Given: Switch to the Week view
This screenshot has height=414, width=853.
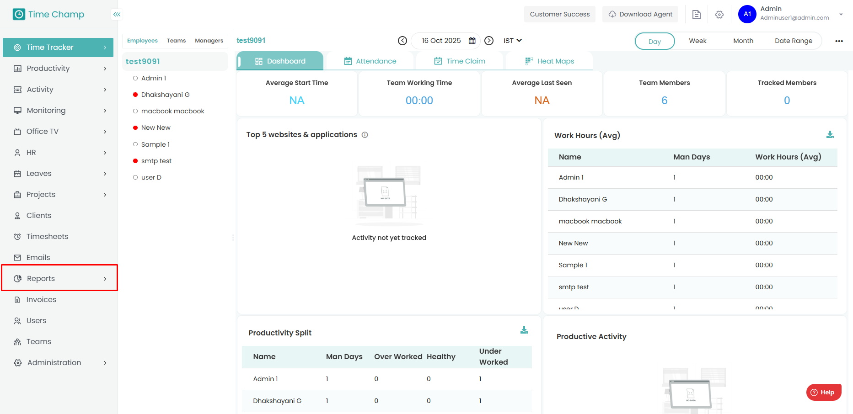Looking at the screenshot, I should 697,41.
